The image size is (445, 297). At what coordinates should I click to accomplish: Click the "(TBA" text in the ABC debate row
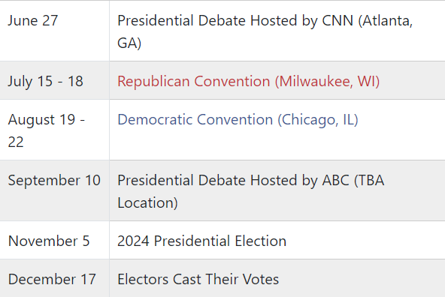(x=369, y=180)
